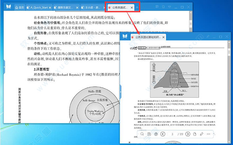Click the page number field showing 3
Viewport: 233px width, 145px height.
click(172, 134)
